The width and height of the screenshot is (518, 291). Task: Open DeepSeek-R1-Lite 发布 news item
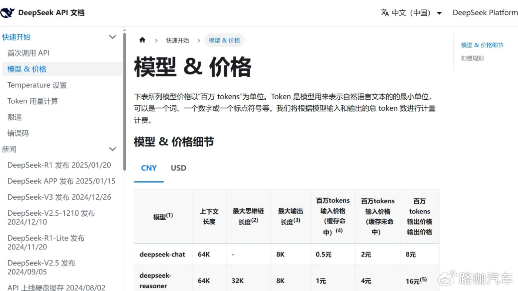[x=46, y=243]
